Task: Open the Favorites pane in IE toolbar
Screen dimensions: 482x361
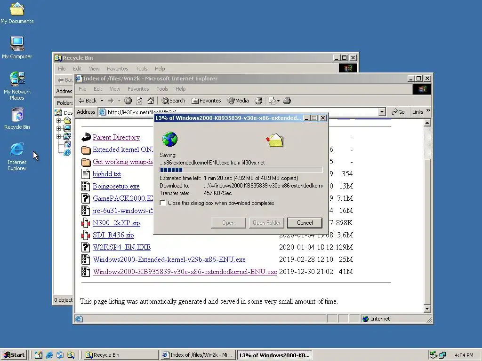Action: 206,101
